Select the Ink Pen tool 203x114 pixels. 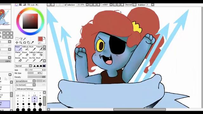click(x=32, y=60)
